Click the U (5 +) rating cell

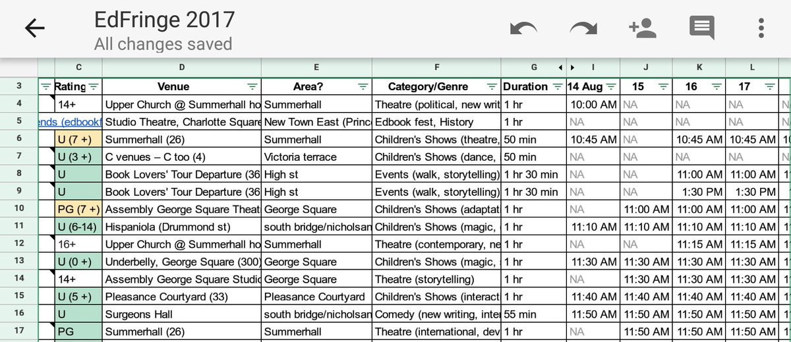[x=78, y=297]
